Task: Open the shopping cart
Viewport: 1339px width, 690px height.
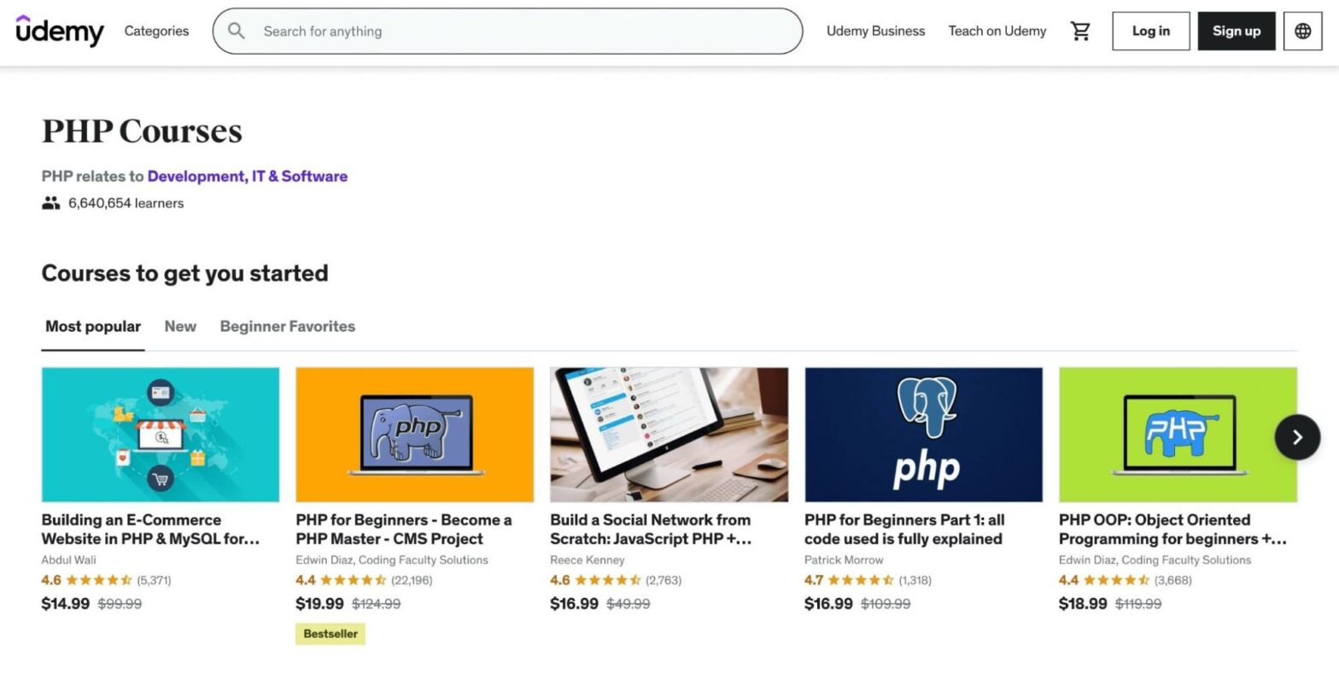Action: [x=1079, y=31]
